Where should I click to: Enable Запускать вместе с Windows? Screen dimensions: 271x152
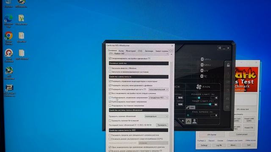coord(110,68)
